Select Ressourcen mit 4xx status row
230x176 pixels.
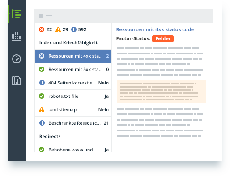73,56
